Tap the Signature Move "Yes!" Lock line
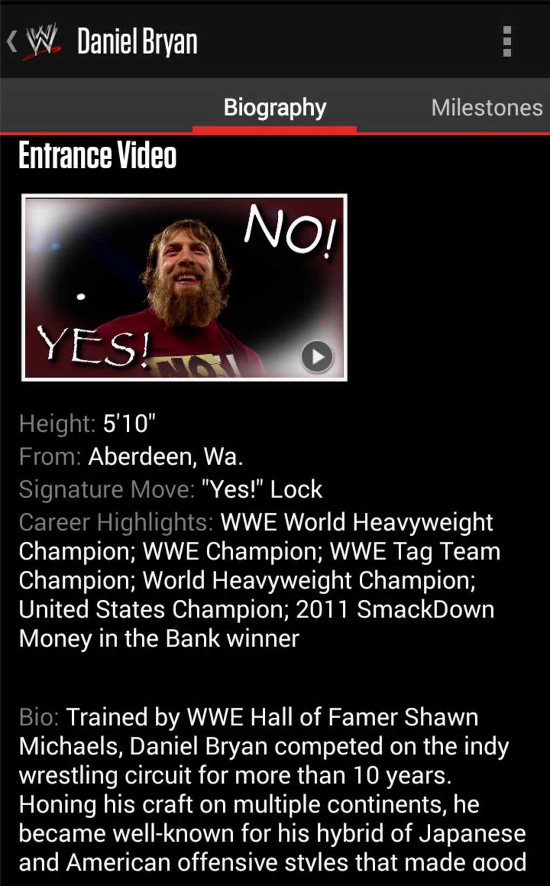Screen dimensions: 550x886 tap(170, 489)
